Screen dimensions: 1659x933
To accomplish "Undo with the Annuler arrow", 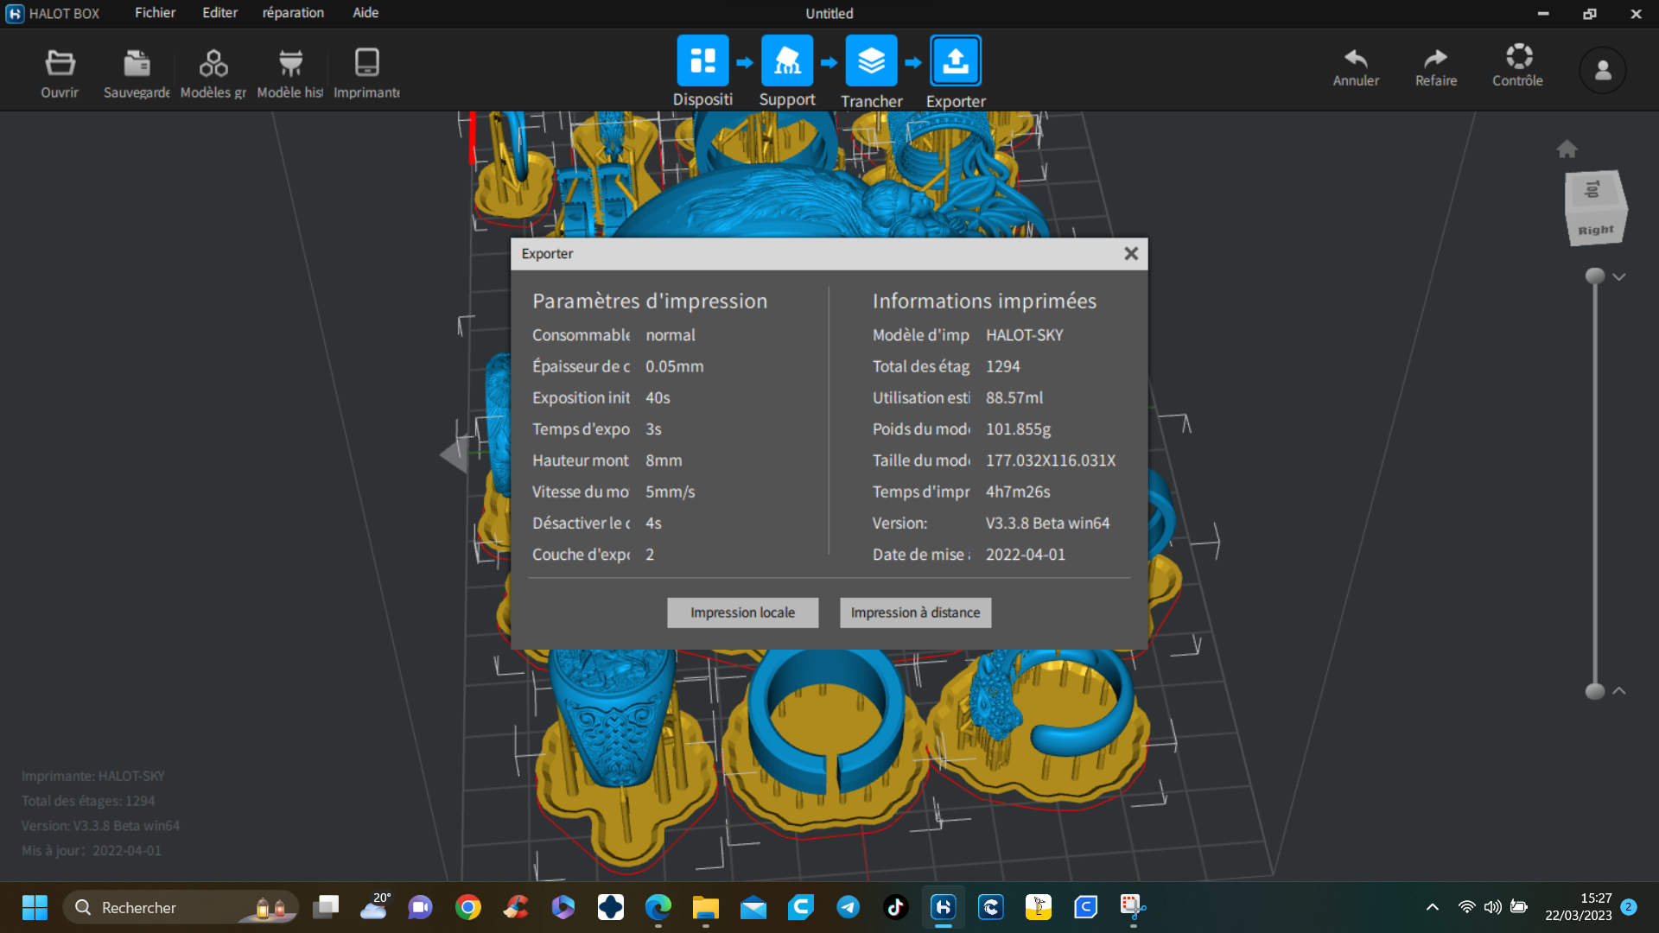I will point(1356,58).
